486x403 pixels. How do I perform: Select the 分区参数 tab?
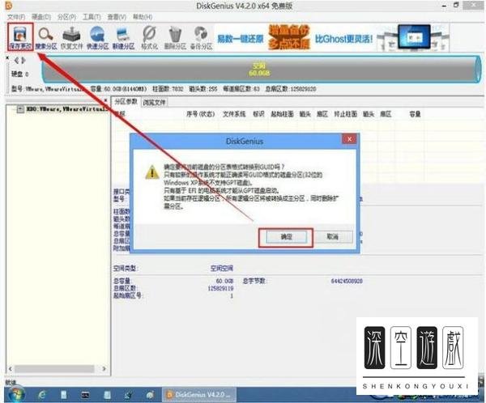click(125, 103)
